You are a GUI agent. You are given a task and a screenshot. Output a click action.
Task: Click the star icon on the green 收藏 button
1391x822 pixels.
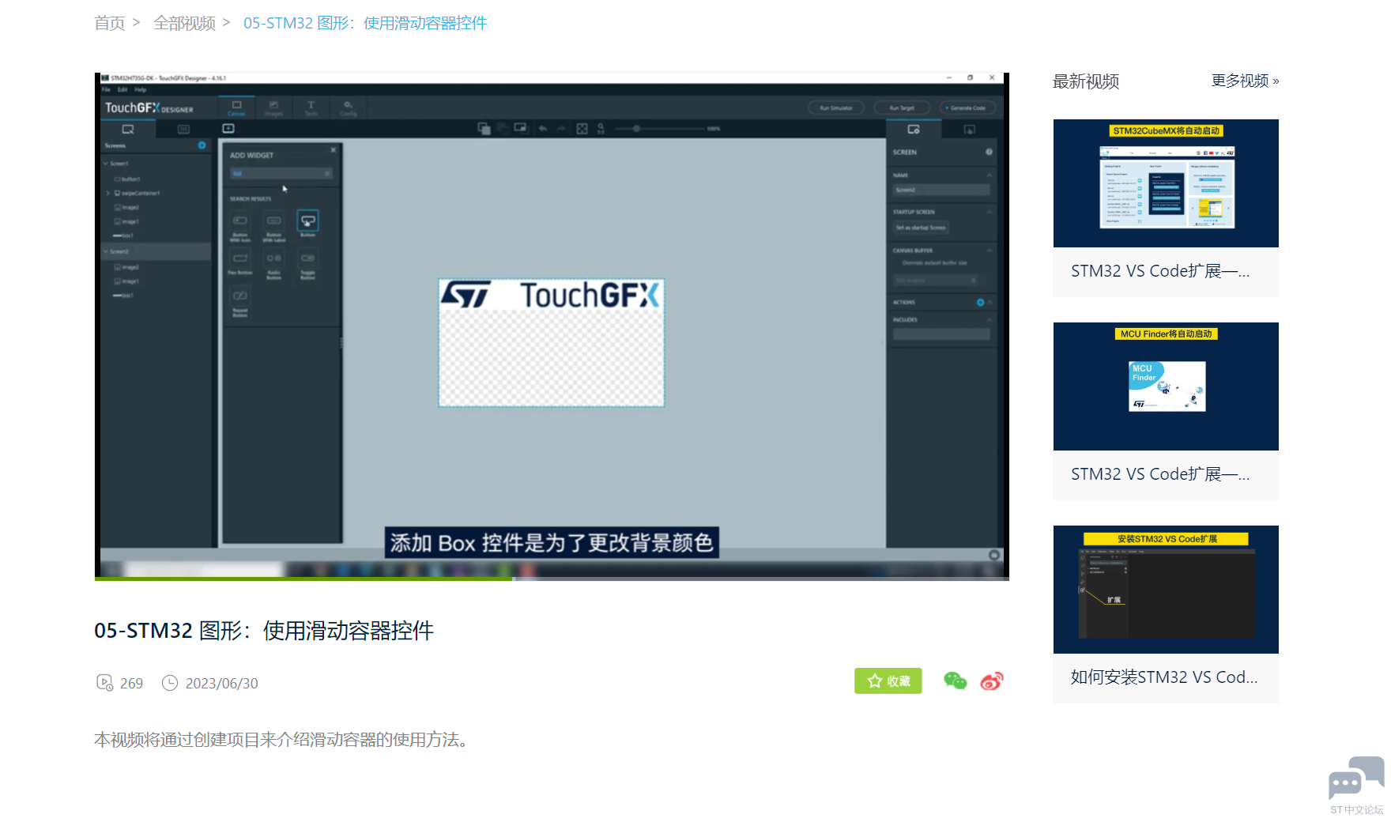click(874, 681)
